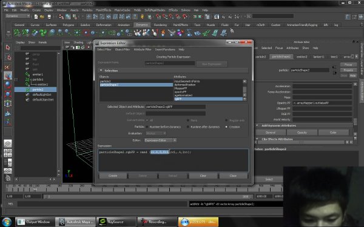Open the Insert Functions menu
The image size is (364, 227).
[x=165, y=50]
